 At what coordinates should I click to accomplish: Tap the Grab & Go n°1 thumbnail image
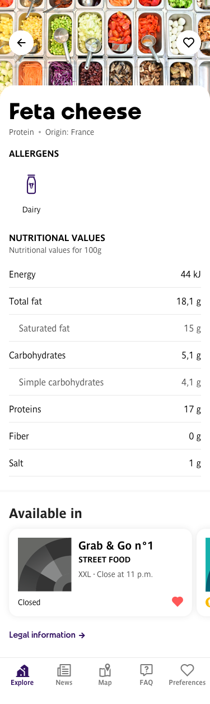45,565
